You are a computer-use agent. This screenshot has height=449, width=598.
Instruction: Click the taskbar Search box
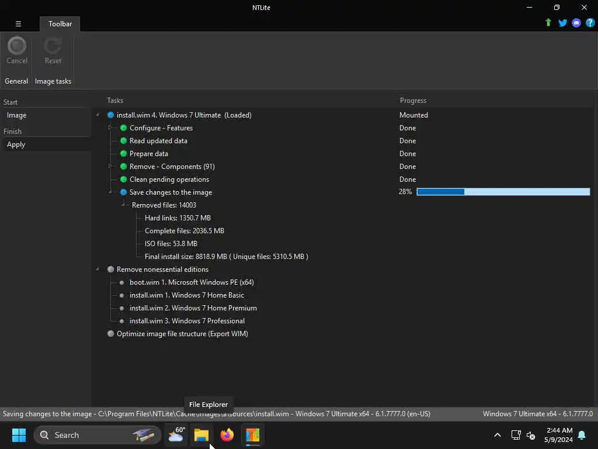point(98,435)
